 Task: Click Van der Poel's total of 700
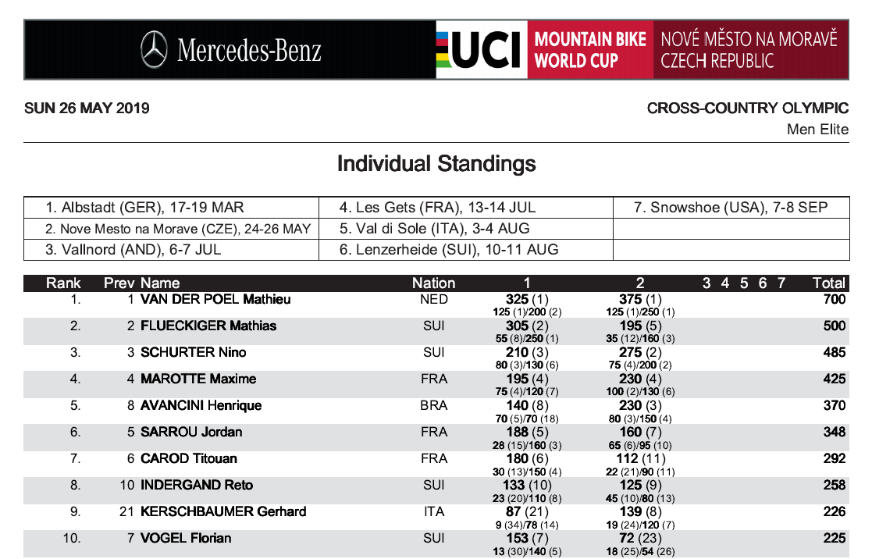click(834, 300)
